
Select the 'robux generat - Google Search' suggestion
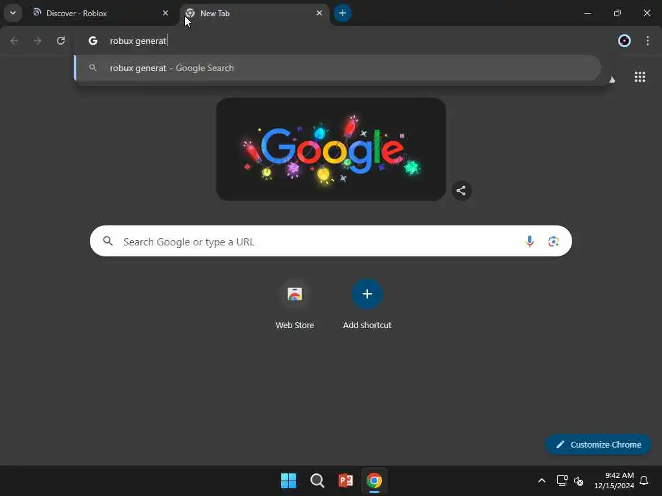coord(337,68)
